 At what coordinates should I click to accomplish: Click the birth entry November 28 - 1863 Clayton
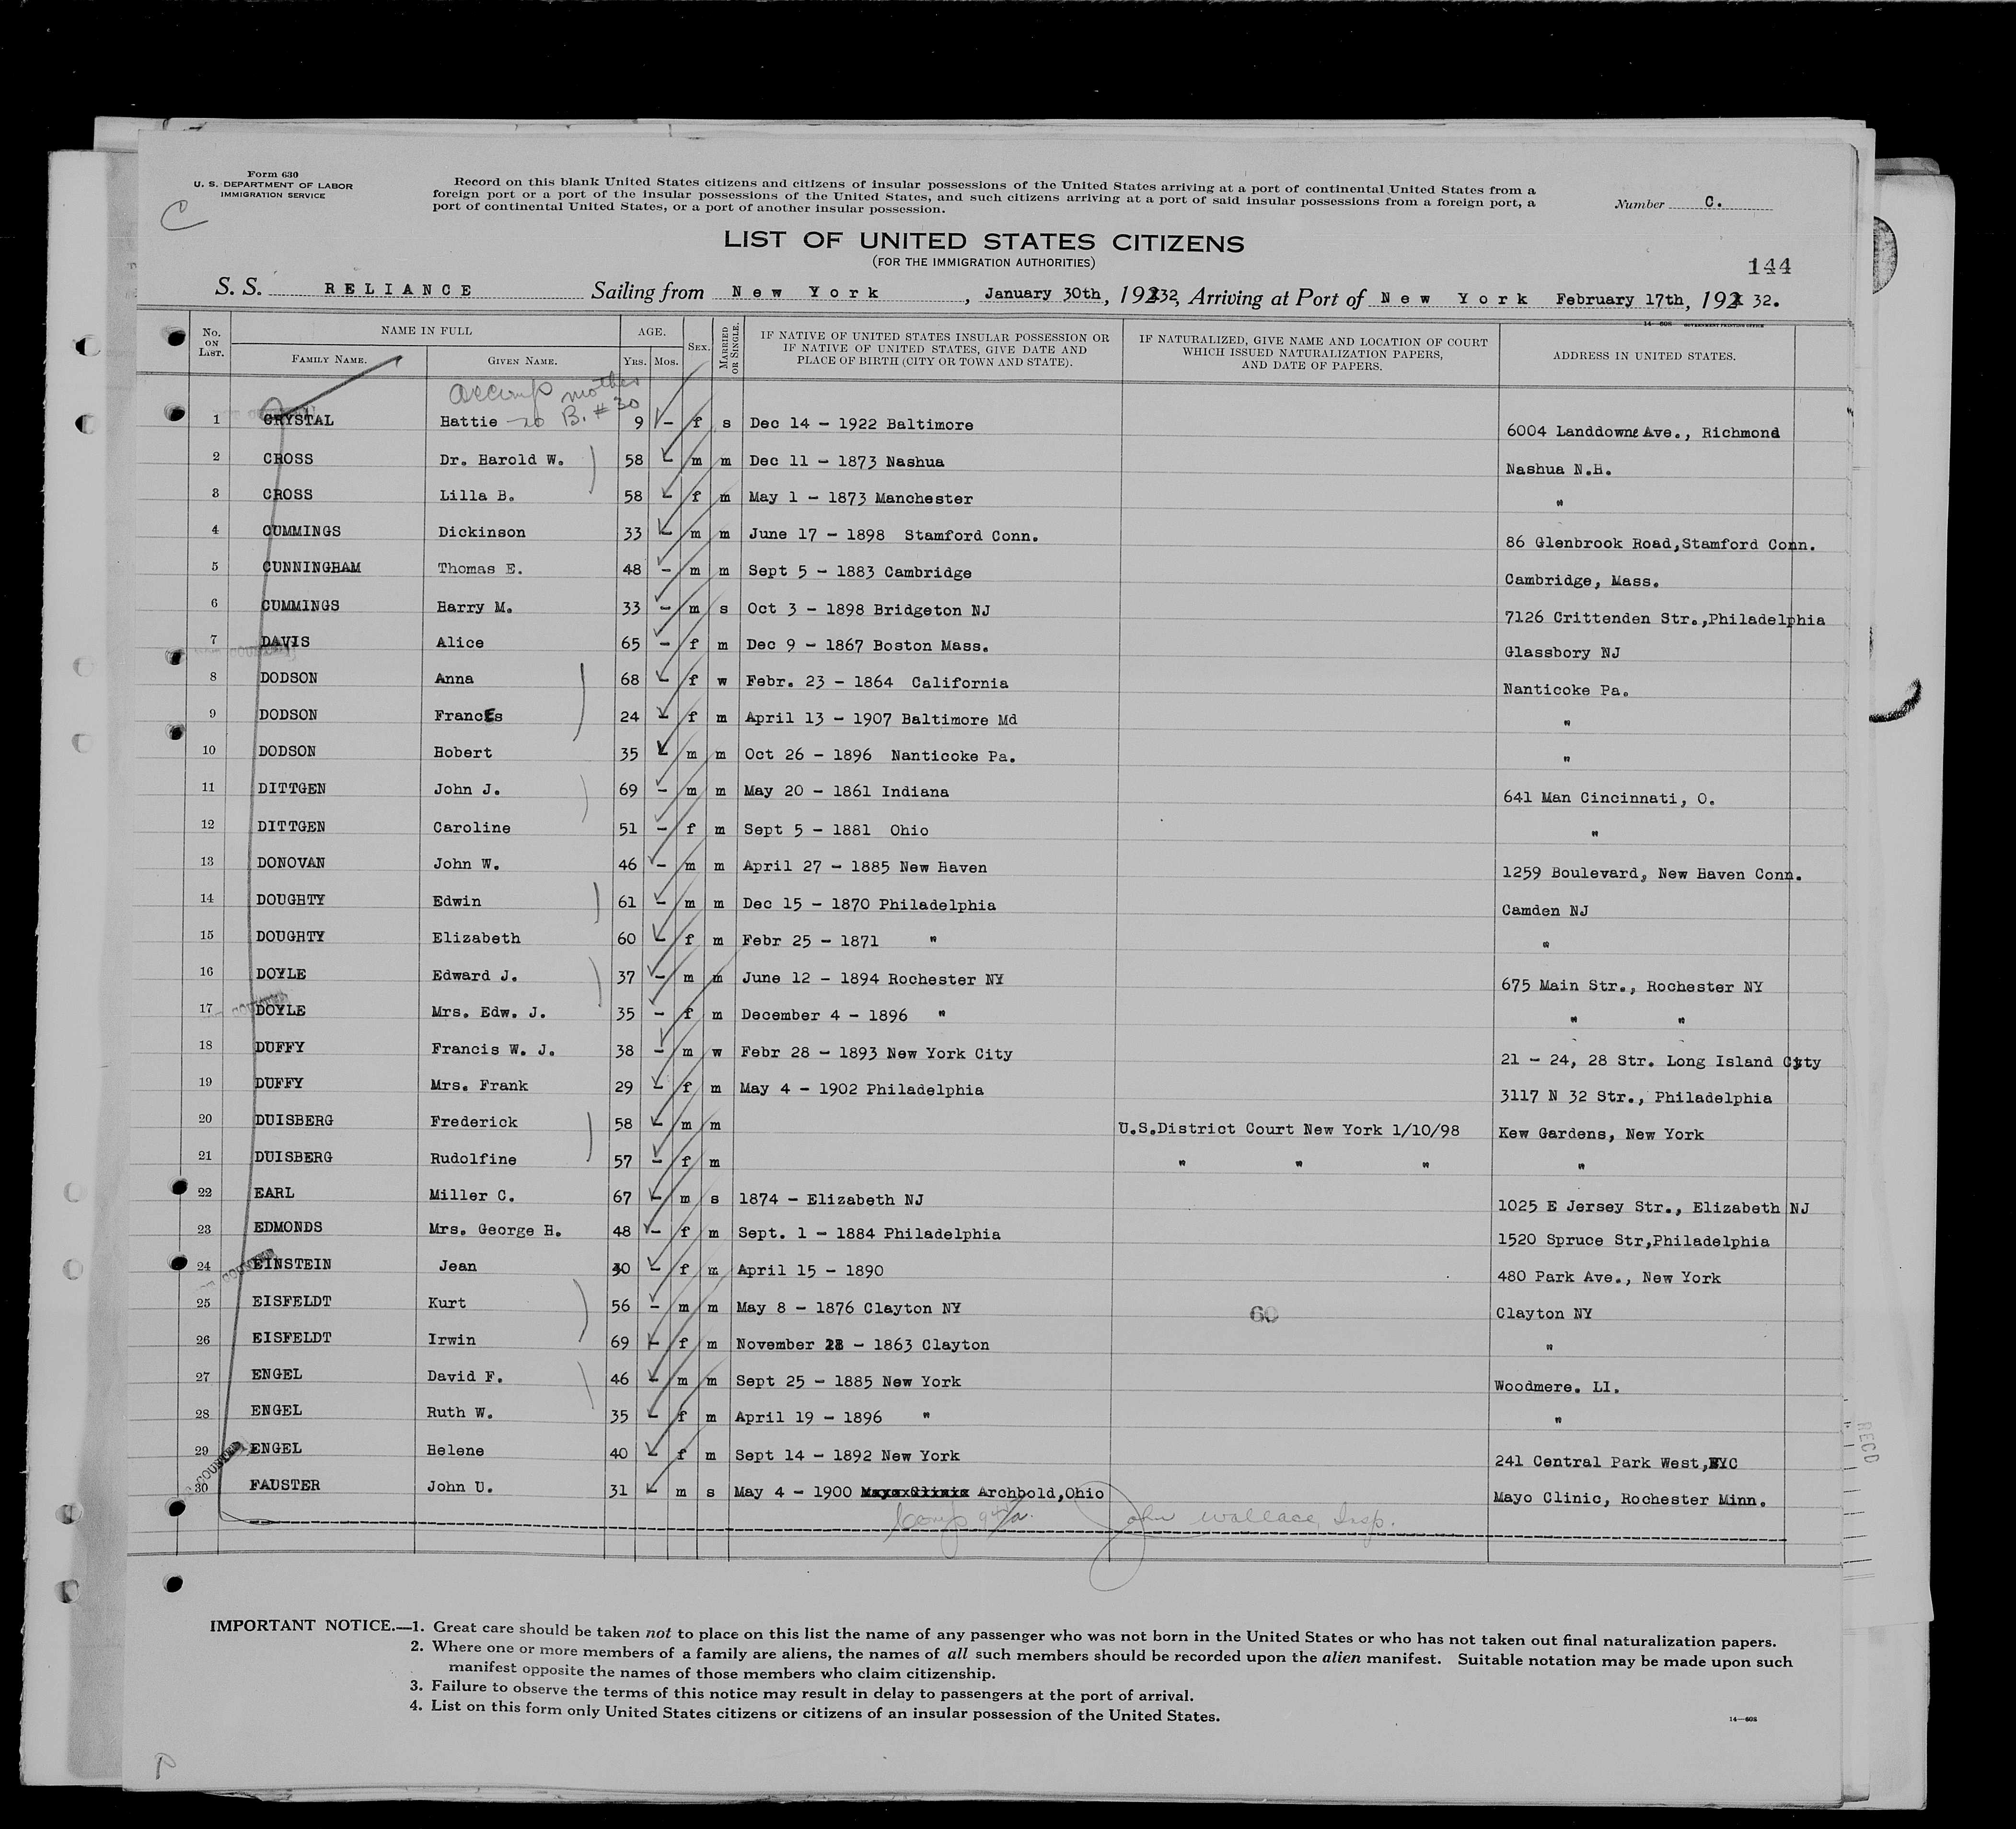(862, 1345)
